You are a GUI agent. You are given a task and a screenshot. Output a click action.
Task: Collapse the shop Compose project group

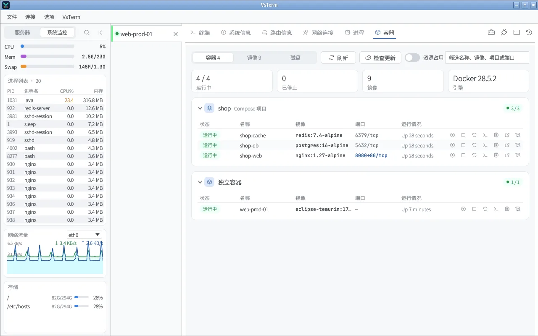(x=200, y=108)
